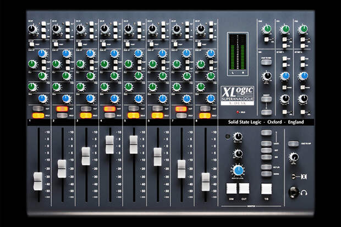Image resolution: width=341 pixels, height=227 pixels.
Task: Click the channel 1 fader cap
Action: (x=38, y=181)
